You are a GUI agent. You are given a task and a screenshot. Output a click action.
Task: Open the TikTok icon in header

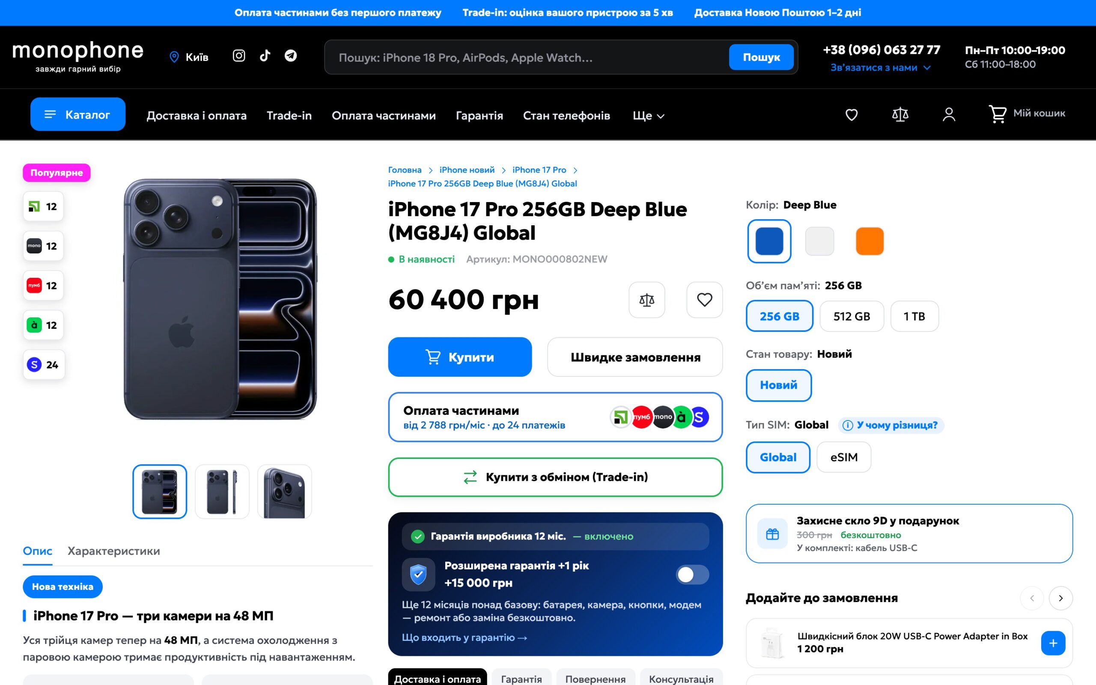tap(265, 56)
